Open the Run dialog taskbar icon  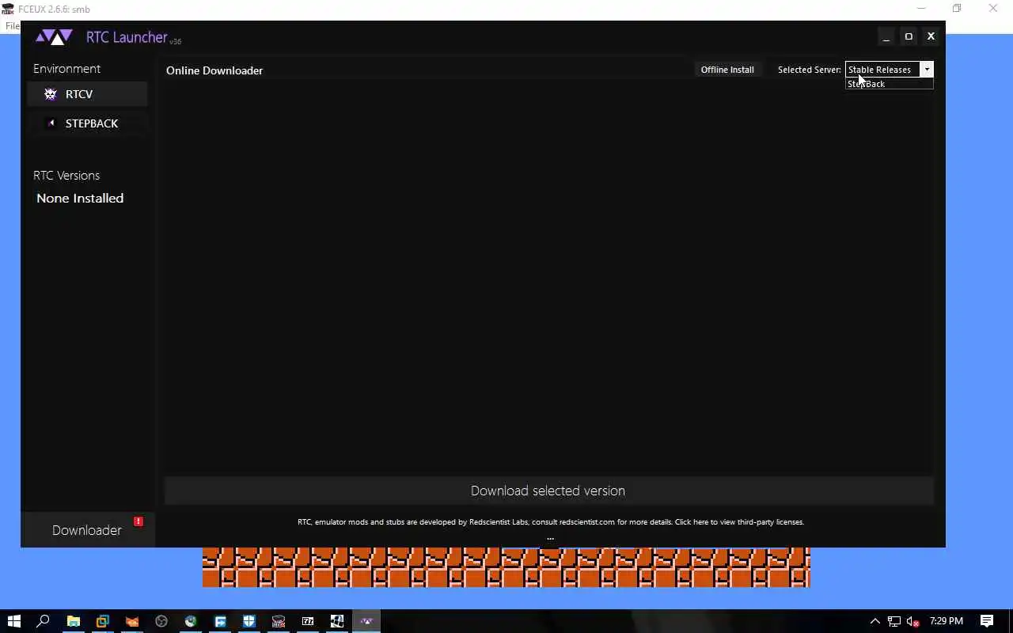(x=337, y=621)
